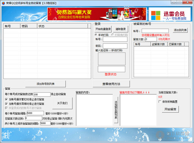Enable 当帐号操作繁忙时停止进行留言 checkbox
The width and height of the screenshot is (194, 143).
click(6, 99)
